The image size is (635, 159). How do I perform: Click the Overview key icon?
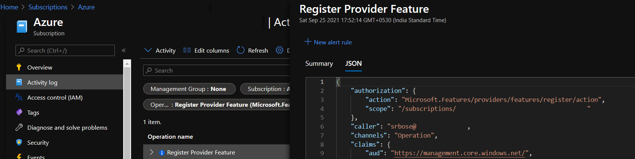point(19,67)
